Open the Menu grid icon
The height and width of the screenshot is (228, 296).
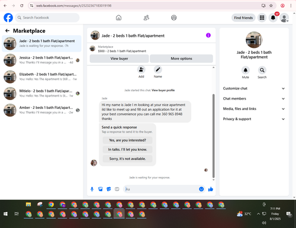[x=262, y=18]
